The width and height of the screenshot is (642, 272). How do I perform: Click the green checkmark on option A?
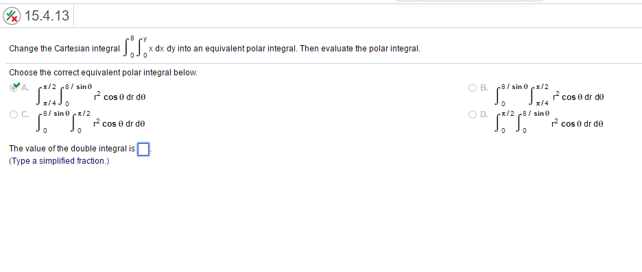click(16, 86)
